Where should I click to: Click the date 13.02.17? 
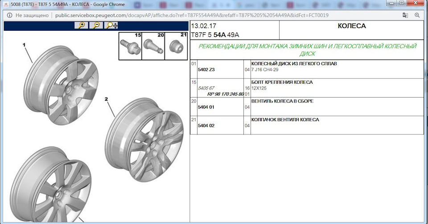[x=204, y=26]
